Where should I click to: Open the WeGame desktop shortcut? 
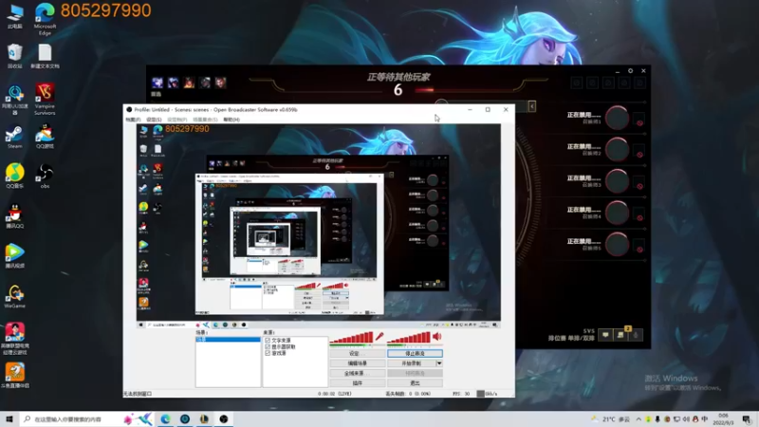click(15, 296)
